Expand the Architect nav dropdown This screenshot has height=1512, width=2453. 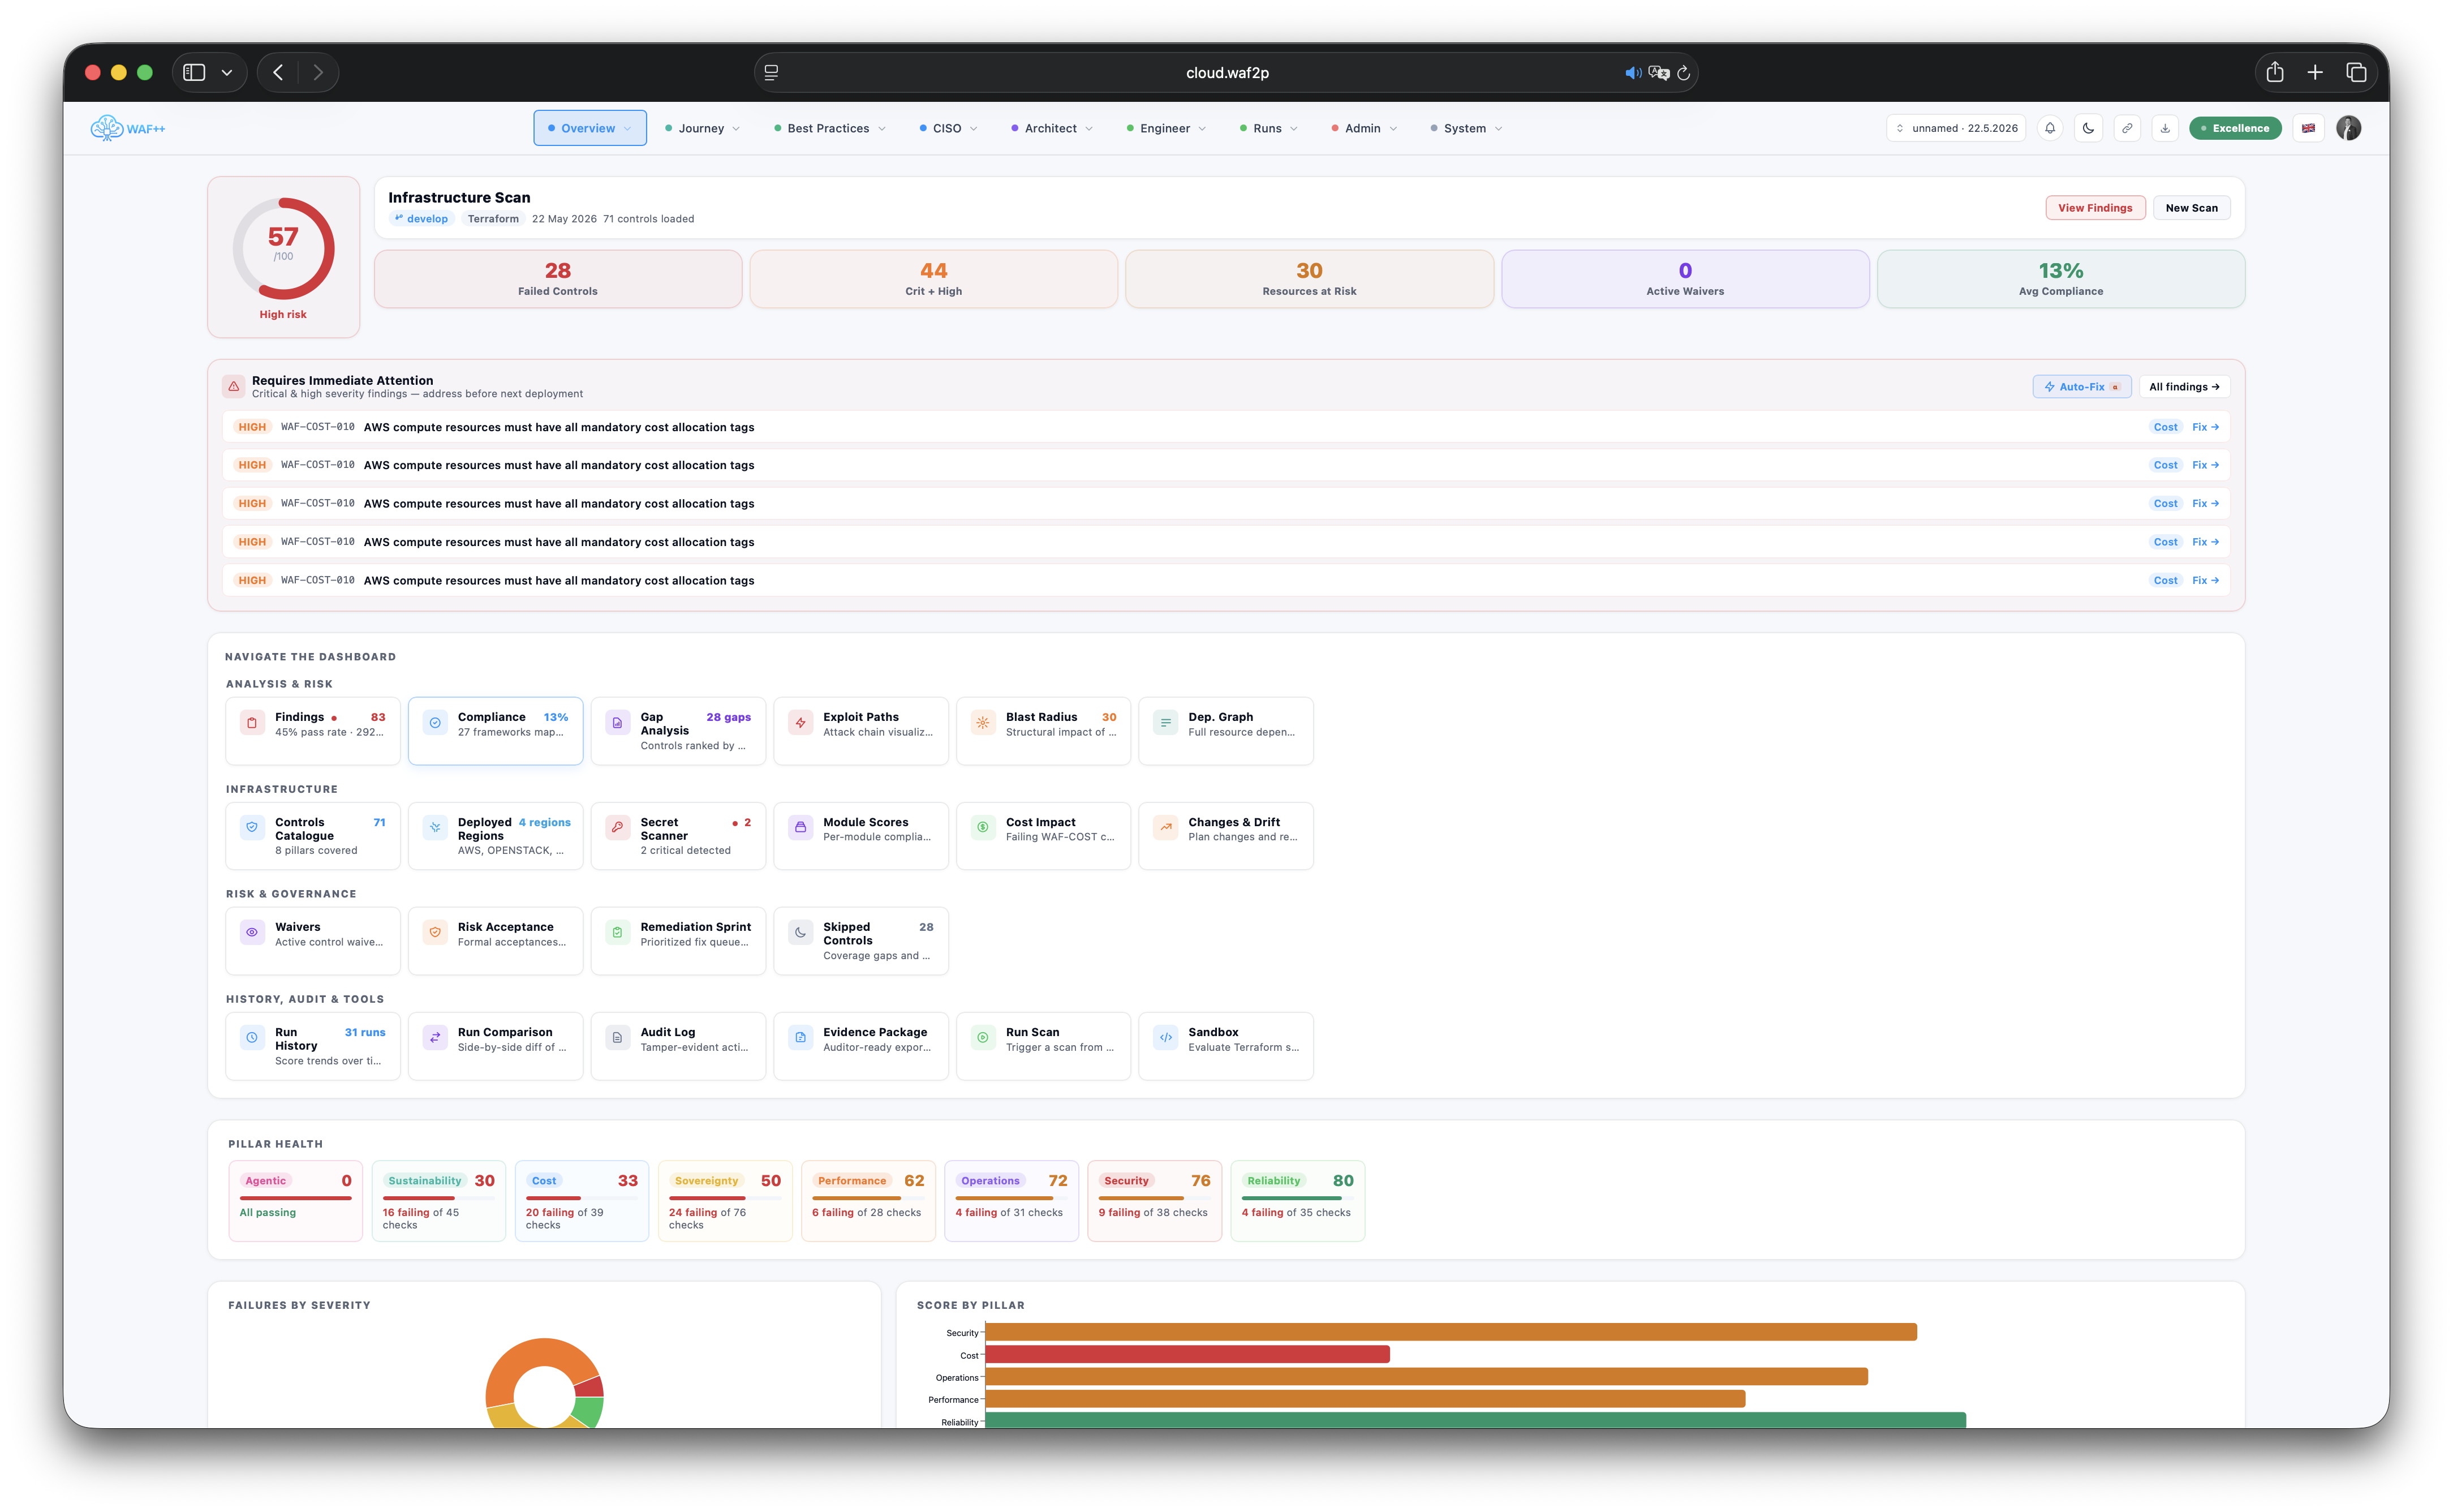pos(1052,128)
